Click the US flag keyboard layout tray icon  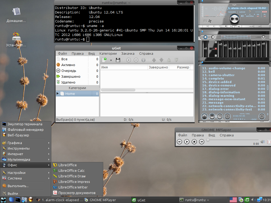(x=233, y=200)
